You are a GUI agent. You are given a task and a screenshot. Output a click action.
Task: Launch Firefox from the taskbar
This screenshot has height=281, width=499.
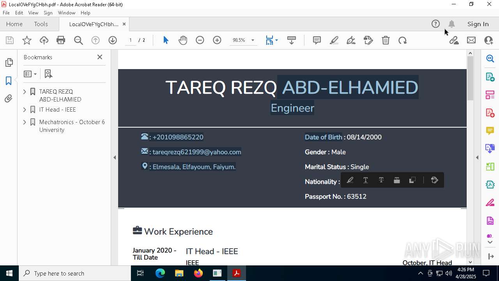[x=198, y=273]
